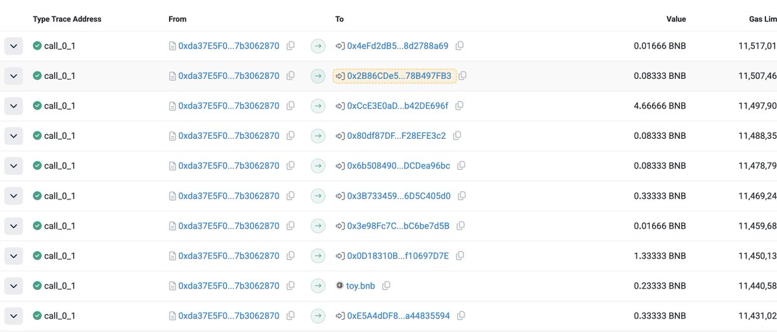The image size is (777, 332).
Task: Copy the To address 0x6b508490...DCDea96bc
Action: (461, 166)
